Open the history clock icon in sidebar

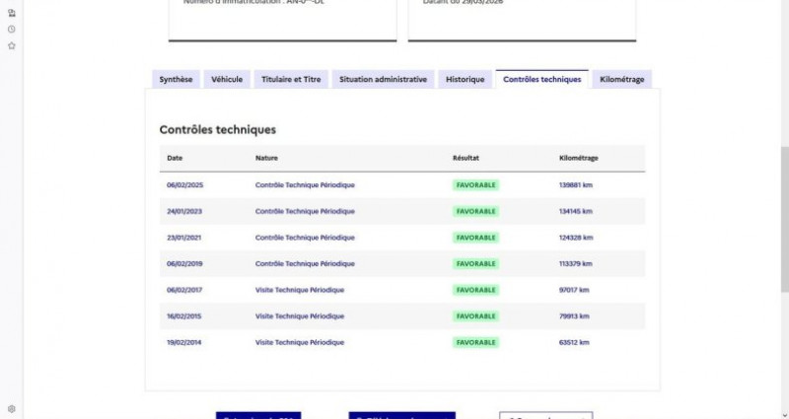[12, 30]
